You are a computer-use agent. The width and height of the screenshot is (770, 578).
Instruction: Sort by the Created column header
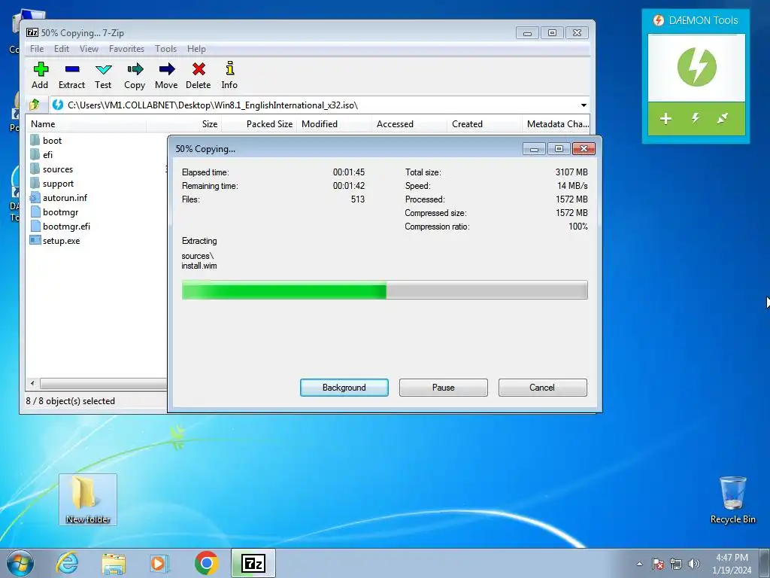point(485,124)
